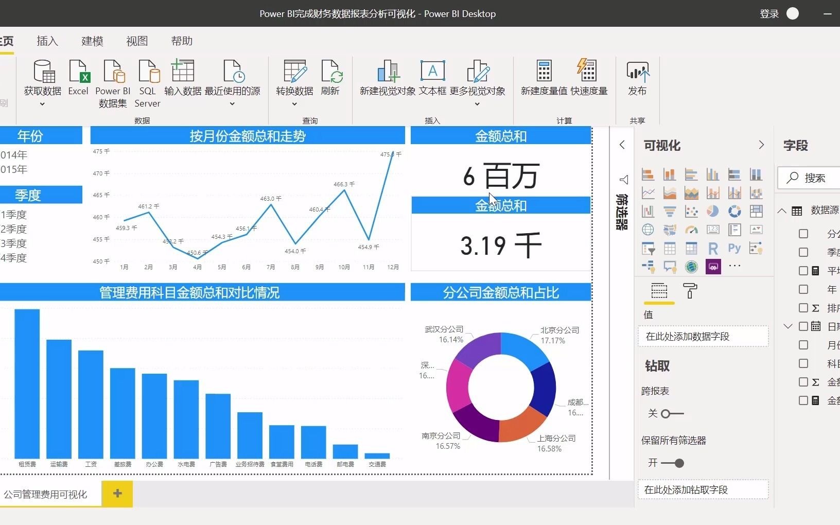The image size is (840, 525).
Task: Select globe map visual
Action: coord(648,230)
